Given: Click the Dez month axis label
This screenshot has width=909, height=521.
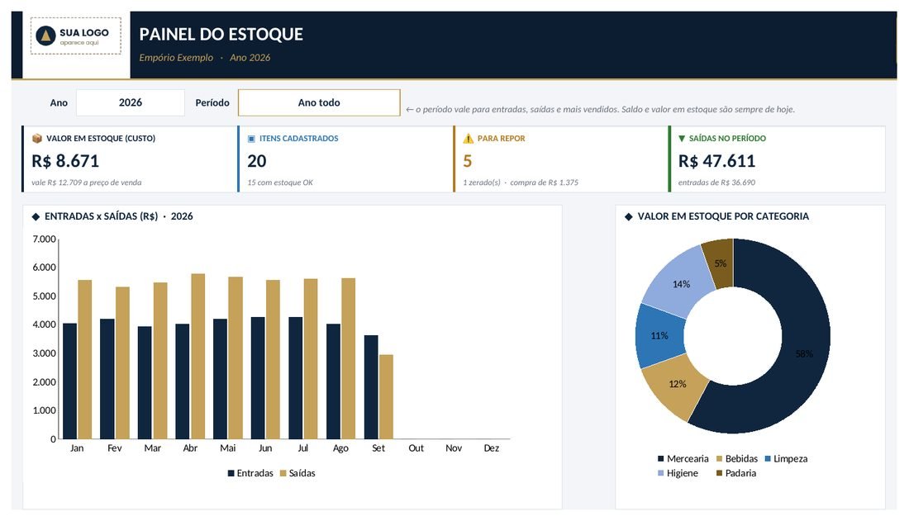Looking at the screenshot, I should (491, 448).
